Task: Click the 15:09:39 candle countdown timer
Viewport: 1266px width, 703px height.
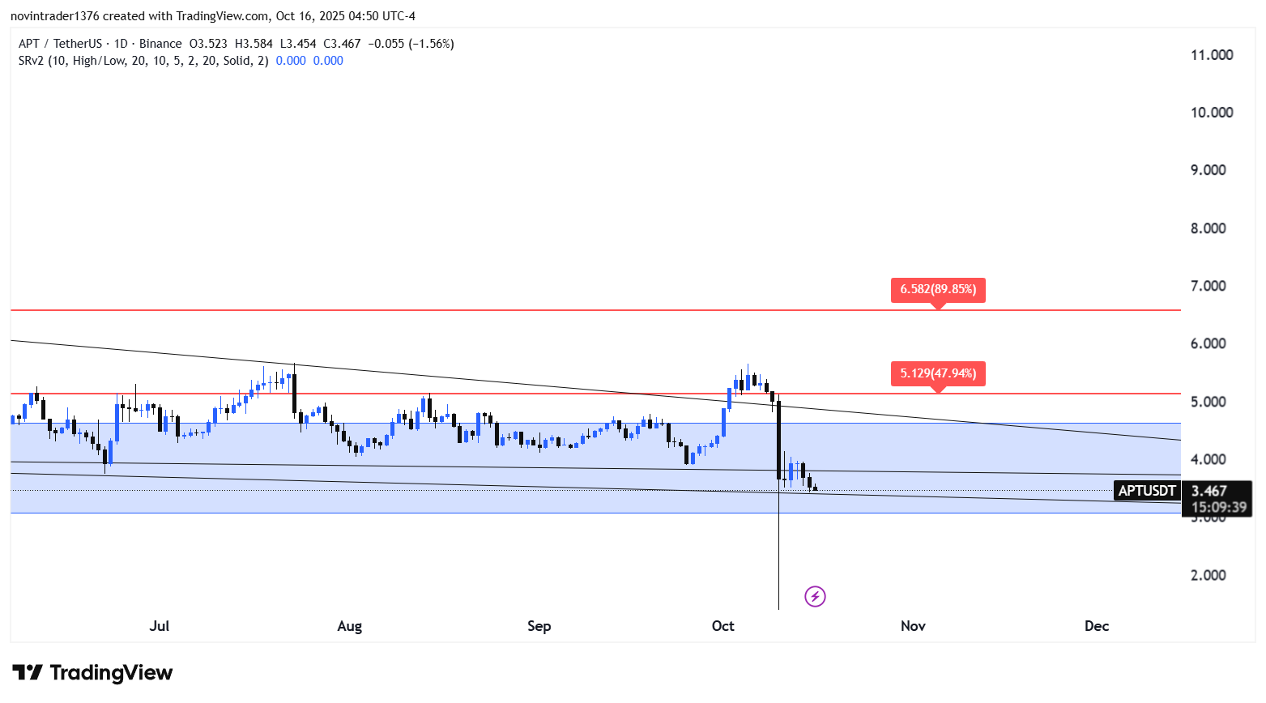Action: (1218, 508)
